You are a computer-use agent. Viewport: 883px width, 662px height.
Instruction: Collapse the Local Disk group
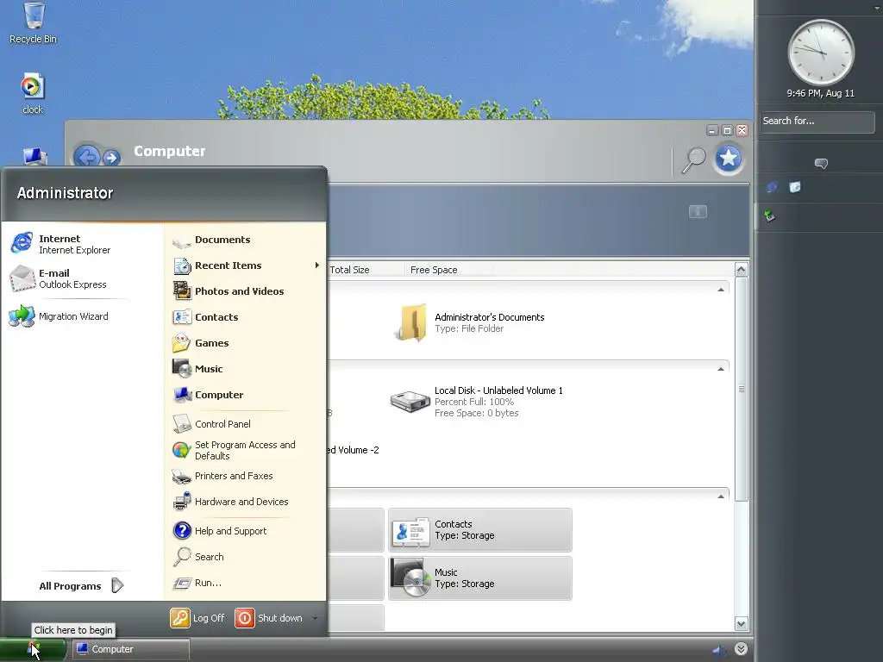click(721, 369)
